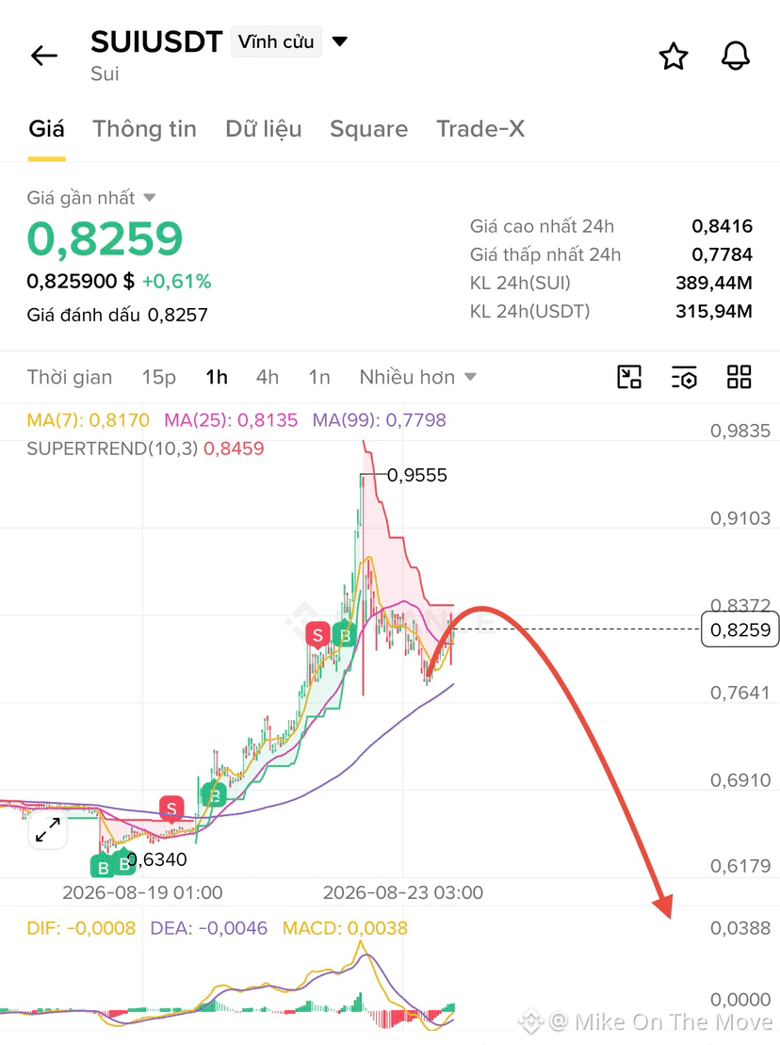The height and width of the screenshot is (1045, 780).
Task: Click the KL 24h(SUI) volume 389,44M
Action: [714, 284]
